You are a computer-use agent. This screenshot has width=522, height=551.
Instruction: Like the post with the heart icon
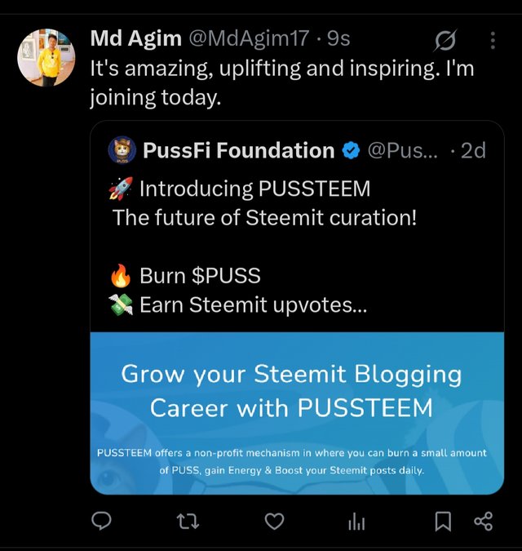click(x=275, y=521)
